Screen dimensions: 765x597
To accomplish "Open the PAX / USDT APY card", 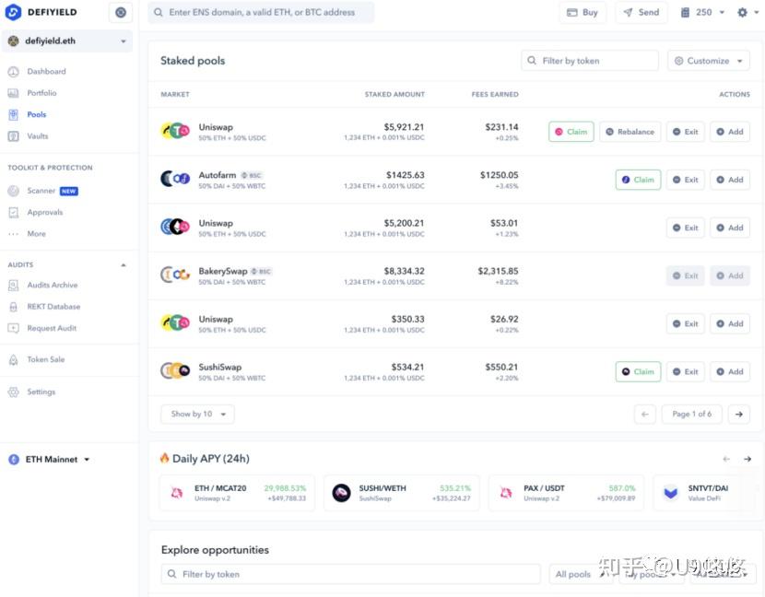I will pyautogui.click(x=566, y=493).
